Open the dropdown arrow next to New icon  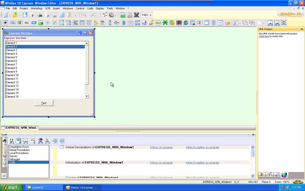point(9,15)
